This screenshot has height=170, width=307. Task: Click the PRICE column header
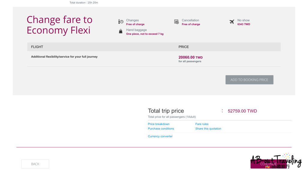tap(183, 47)
